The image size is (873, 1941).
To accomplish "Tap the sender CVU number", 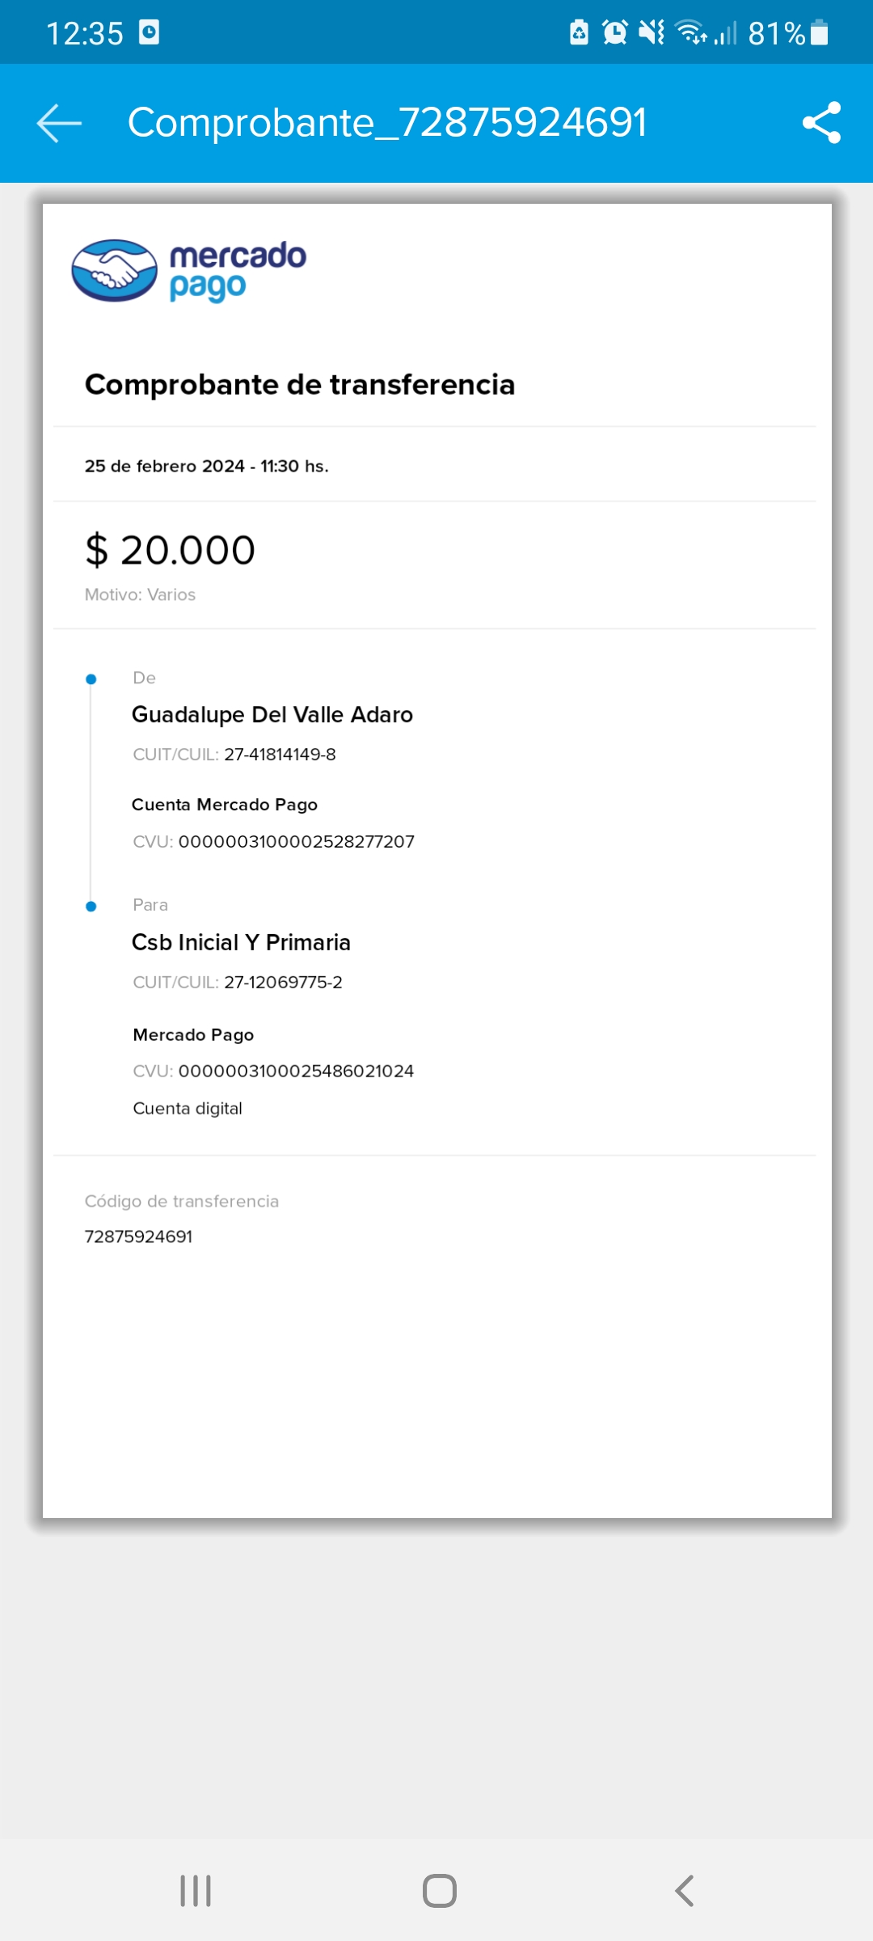I will pos(296,842).
